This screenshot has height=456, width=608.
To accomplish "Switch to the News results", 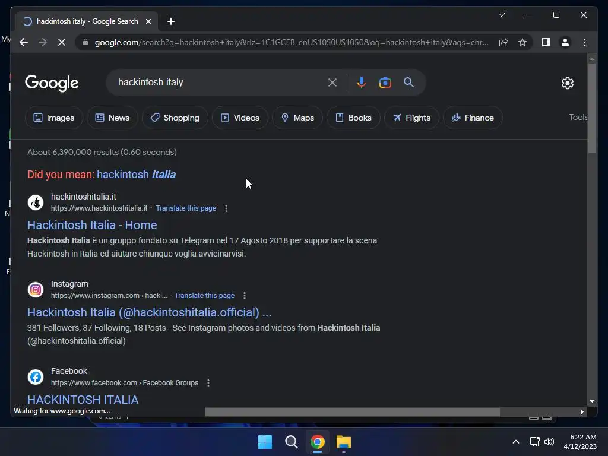I will (x=112, y=118).
